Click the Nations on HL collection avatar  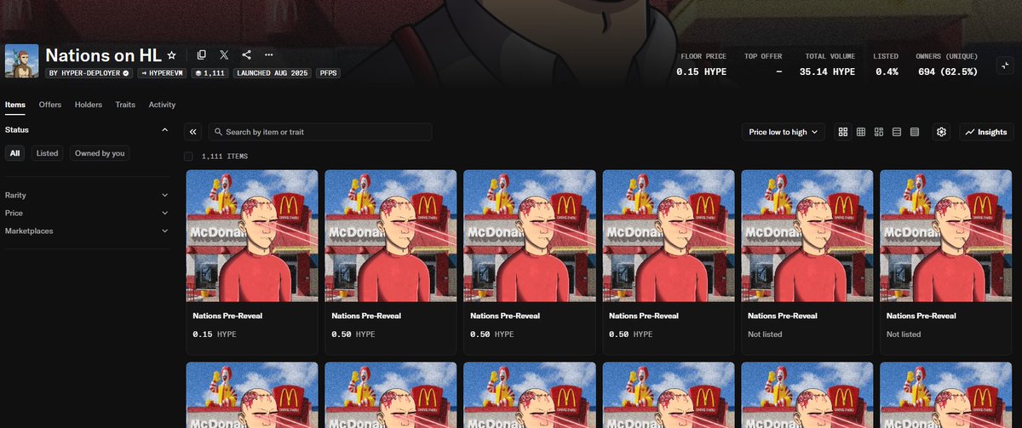coord(21,61)
